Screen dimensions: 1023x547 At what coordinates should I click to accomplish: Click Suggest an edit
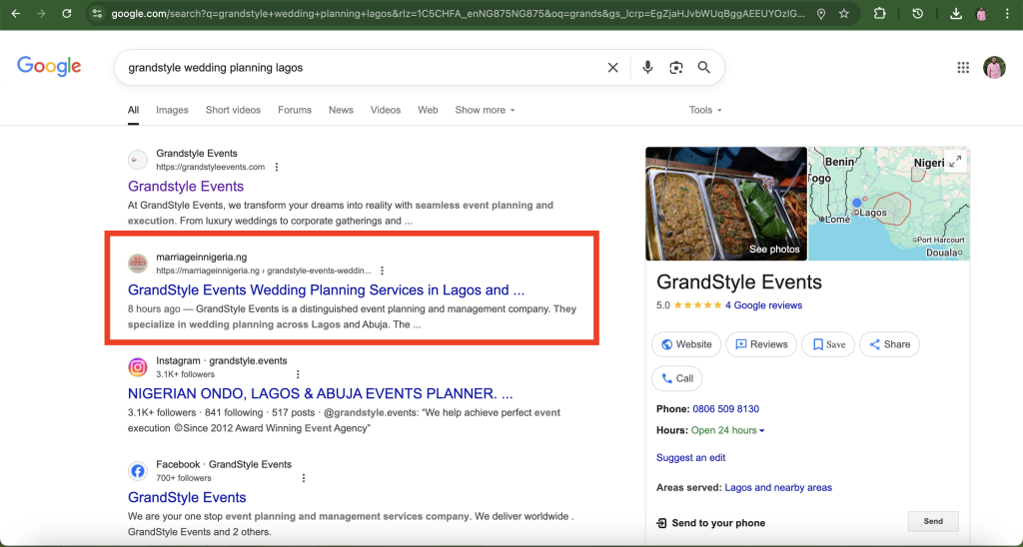tap(691, 458)
